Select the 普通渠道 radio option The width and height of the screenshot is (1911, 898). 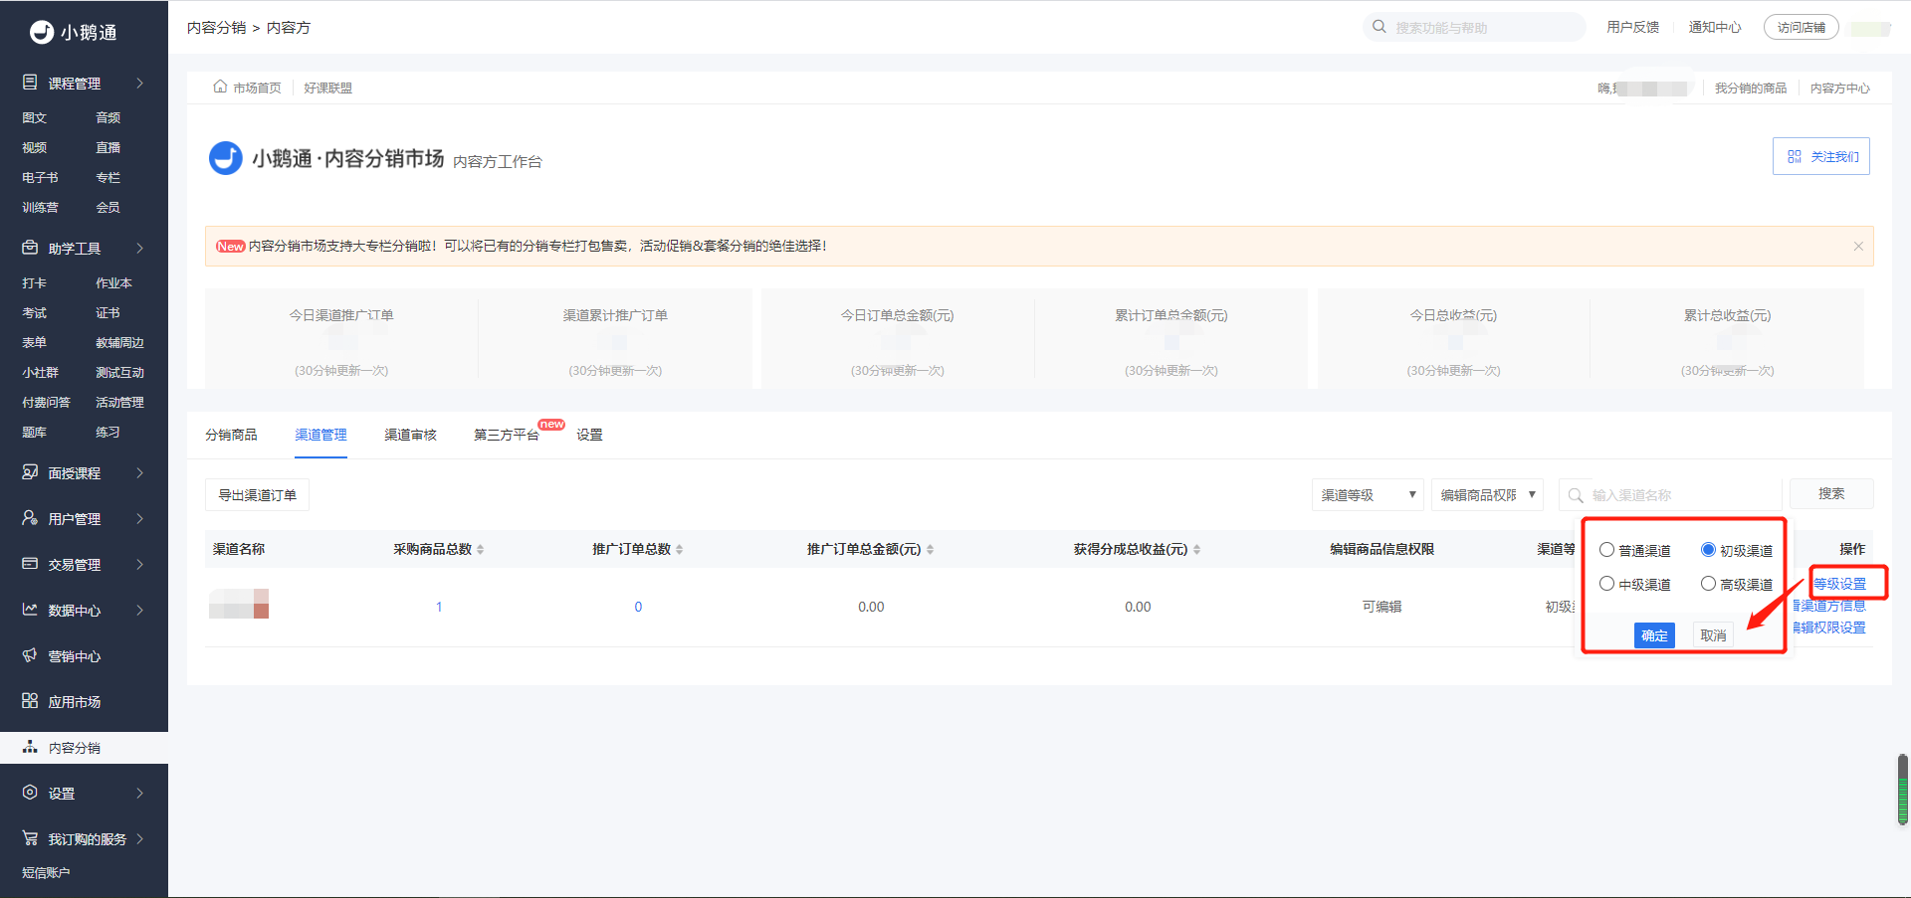[x=1606, y=550]
